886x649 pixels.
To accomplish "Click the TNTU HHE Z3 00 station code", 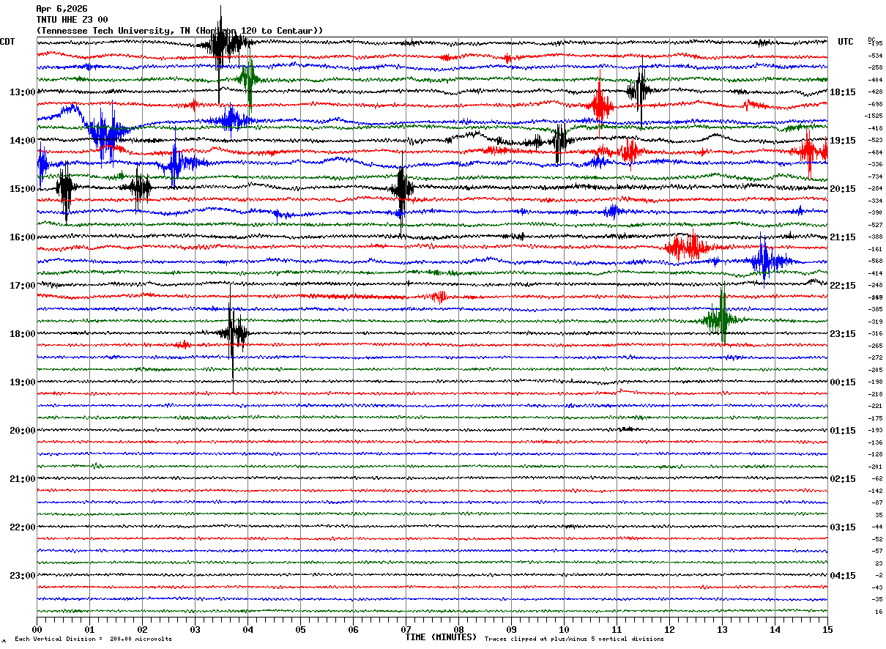I will click(72, 20).
